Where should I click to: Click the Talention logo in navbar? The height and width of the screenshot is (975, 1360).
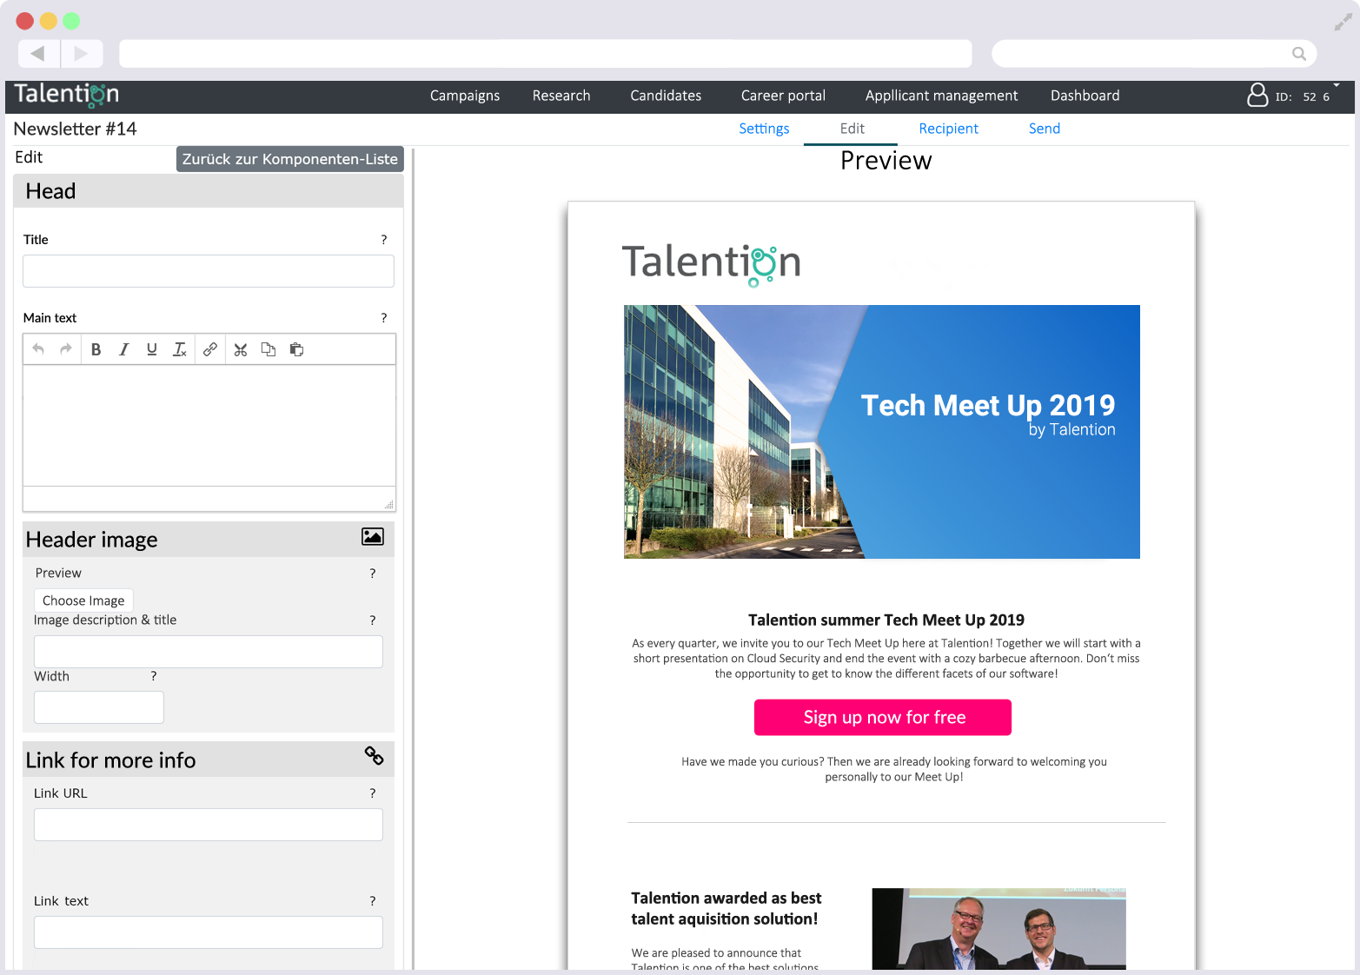66,95
